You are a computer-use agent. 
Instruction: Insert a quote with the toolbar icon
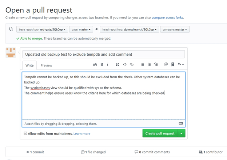[118, 64]
